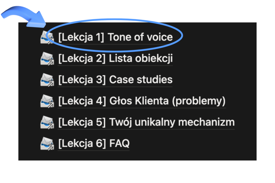Open the "[Lekcja 6] FAQ" link

(94, 144)
